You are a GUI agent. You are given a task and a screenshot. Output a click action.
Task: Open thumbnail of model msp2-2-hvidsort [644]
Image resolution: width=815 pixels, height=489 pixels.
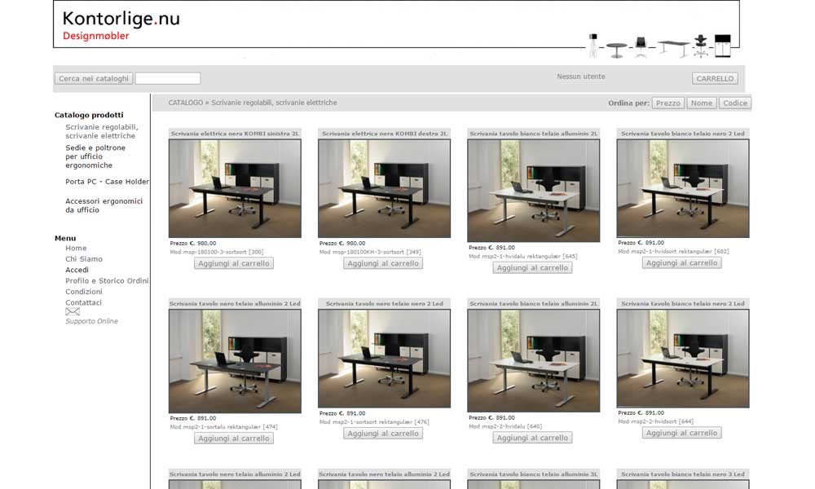point(683,359)
